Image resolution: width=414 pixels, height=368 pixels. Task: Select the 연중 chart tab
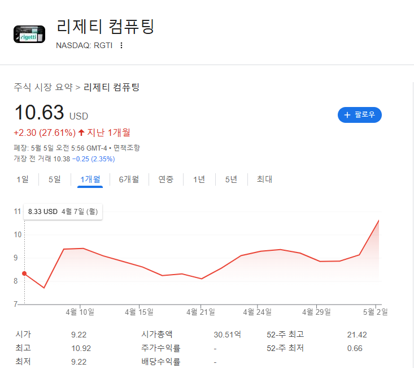click(165, 179)
